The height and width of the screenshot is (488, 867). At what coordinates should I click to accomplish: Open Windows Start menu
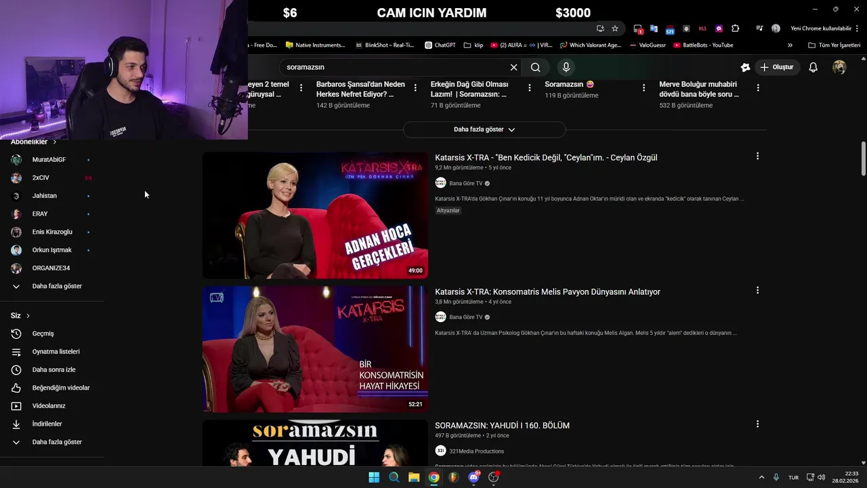click(x=374, y=477)
